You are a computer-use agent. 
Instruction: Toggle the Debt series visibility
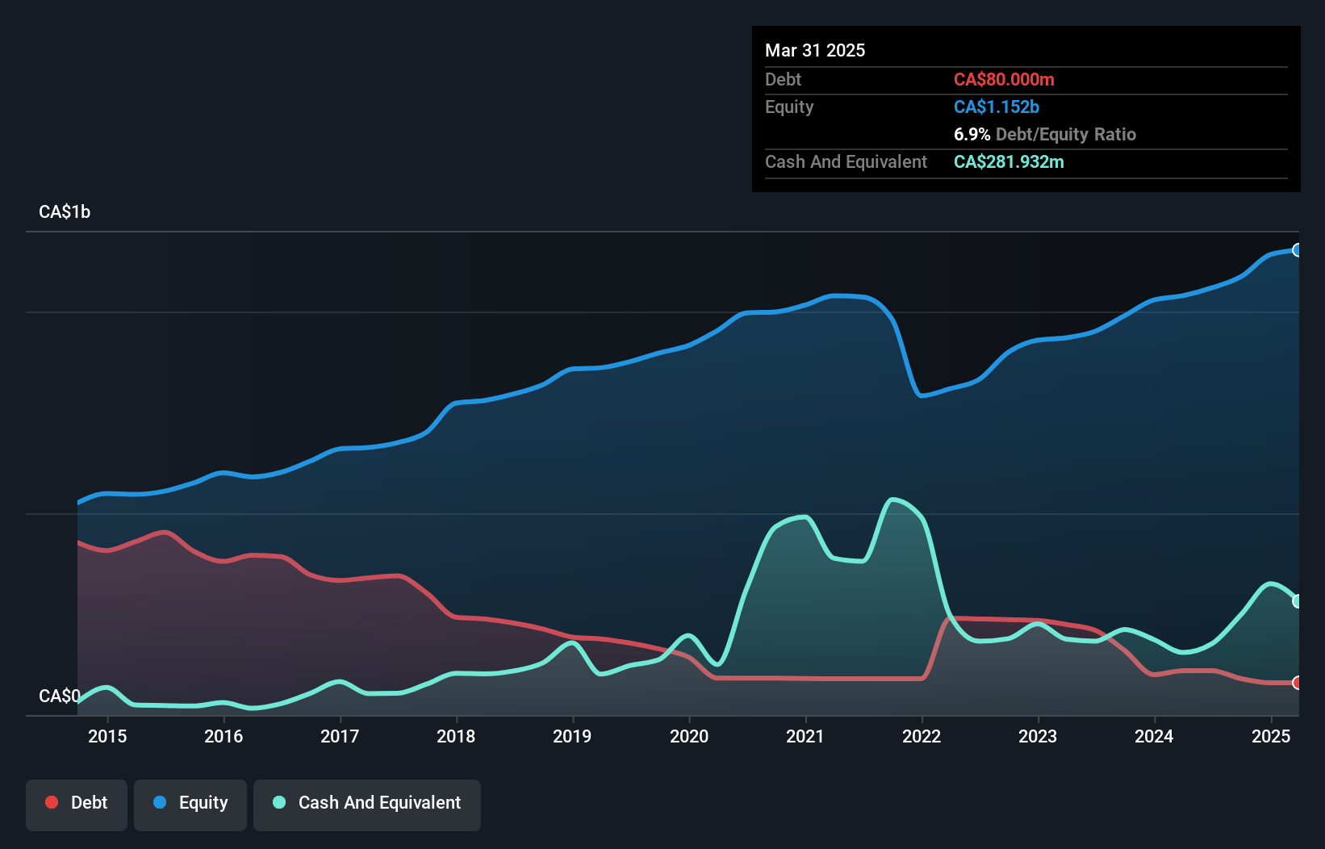(77, 805)
